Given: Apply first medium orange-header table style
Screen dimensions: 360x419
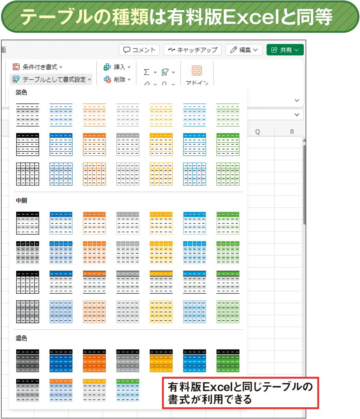Looking at the screenshot, I should 94,223.
